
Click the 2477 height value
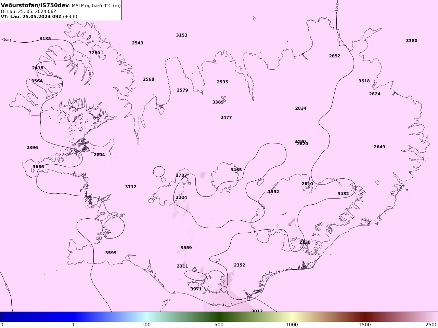pyautogui.click(x=226, y=118)
